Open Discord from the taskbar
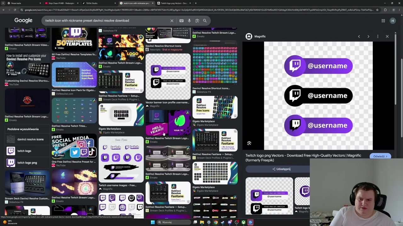 (230, 222)
